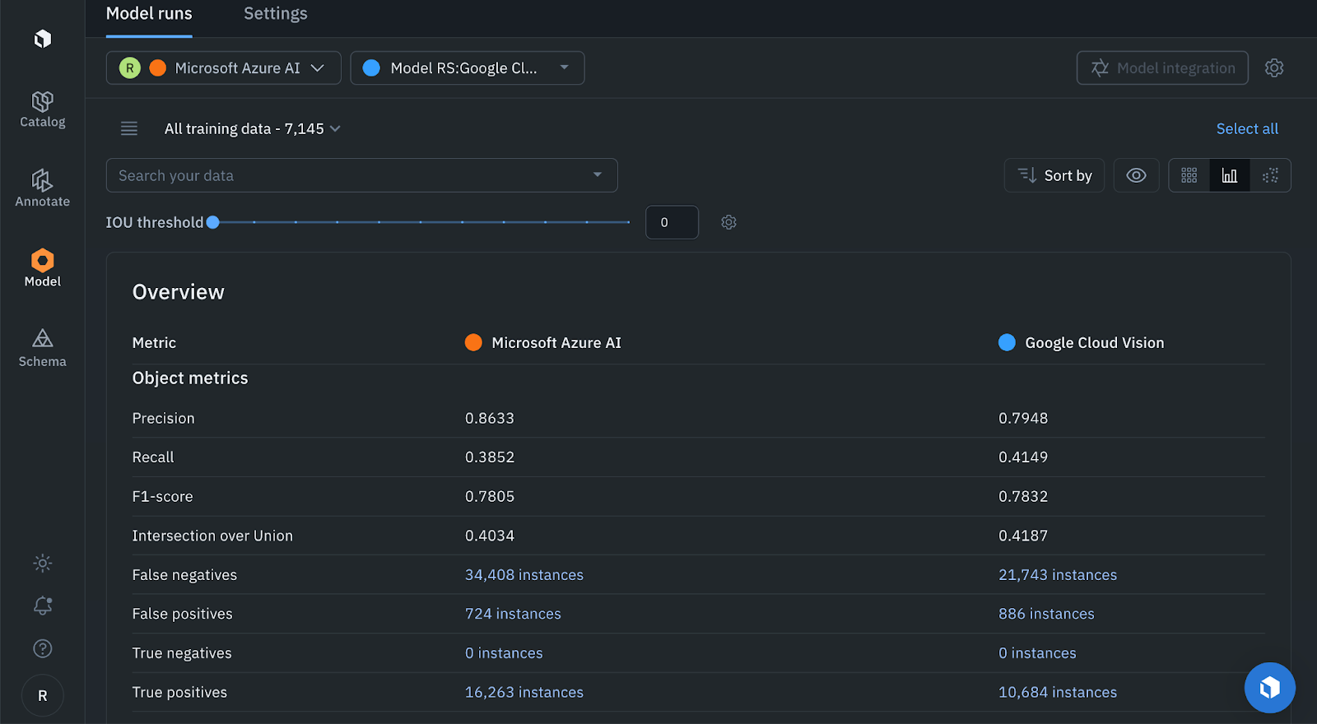Open the Annotate section
This screenshot has width=1317, height=724.
pyautogui.click(x=43, y=188)
